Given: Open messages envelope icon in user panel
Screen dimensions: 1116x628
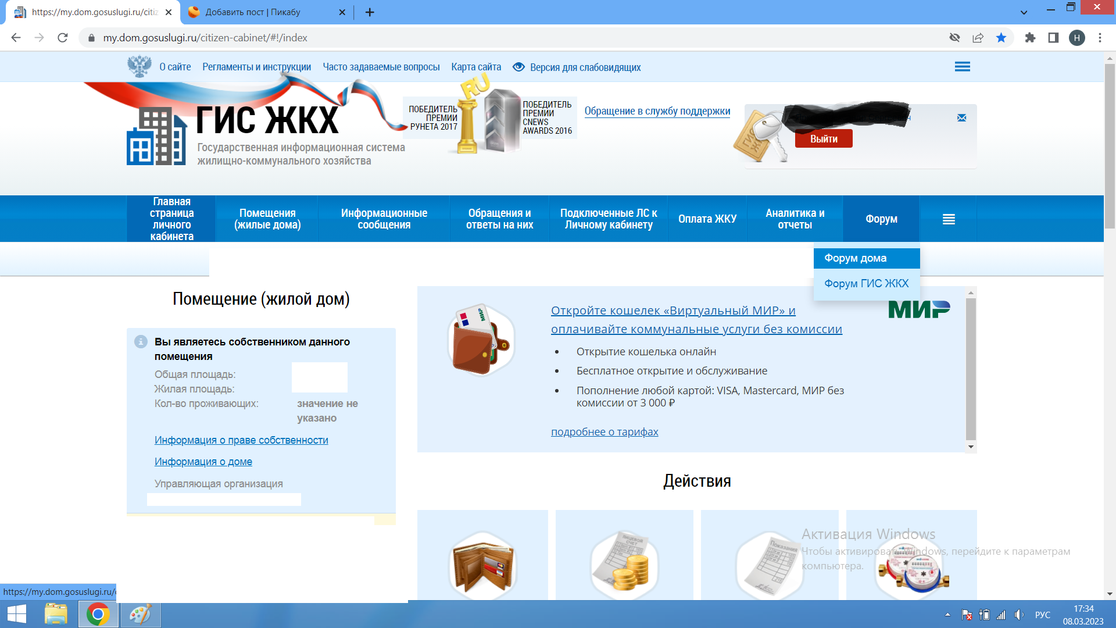Looking at the screenshot, I should click(962, 118).
